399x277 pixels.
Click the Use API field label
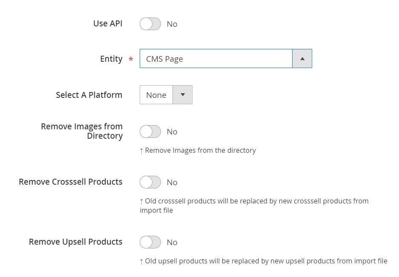(108, 23)
